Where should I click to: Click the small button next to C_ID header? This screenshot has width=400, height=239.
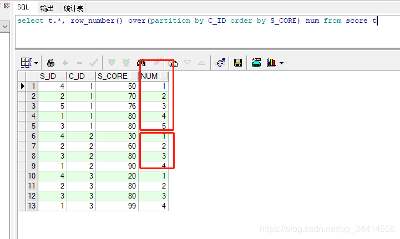pyautogui.click(x=92, y=76)
